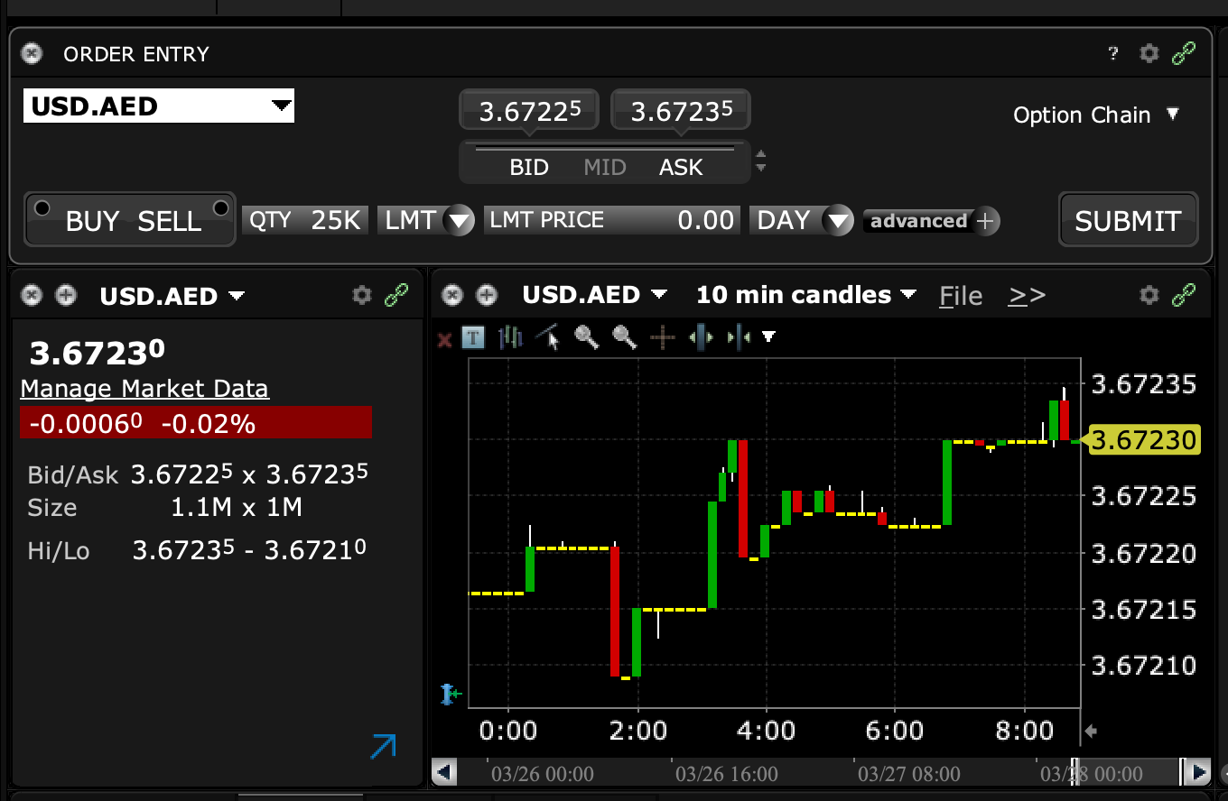This screenshot has height=801, width=1228.
Task: Click the ask price 3.67235 button
Action: pos(681,111)
